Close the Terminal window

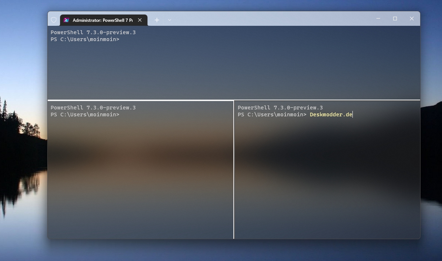[412, 19]
